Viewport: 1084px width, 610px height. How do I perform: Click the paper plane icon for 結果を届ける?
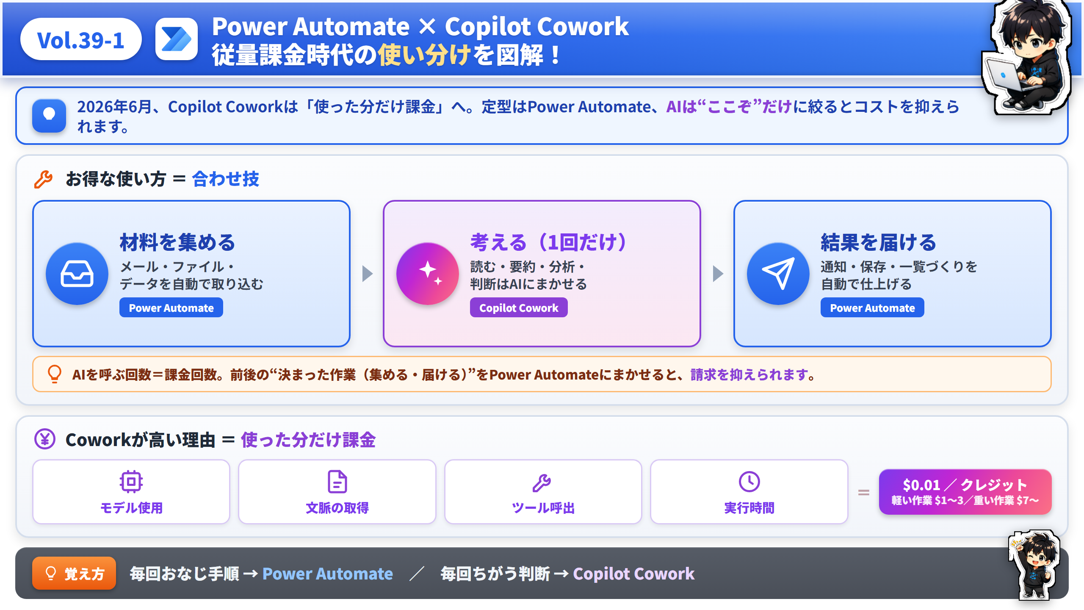coord(778,274)
